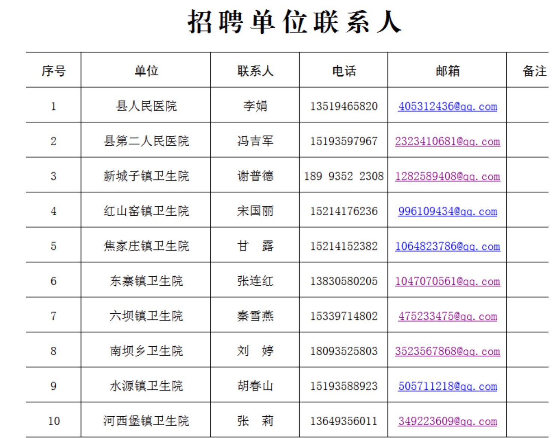Open email link 1064823786@qq.com
The height and width of the screenshot is (438, 556).
click(447, 246)
